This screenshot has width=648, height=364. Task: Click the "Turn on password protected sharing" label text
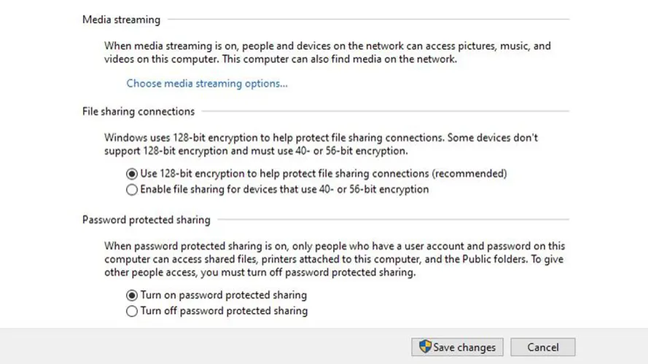(223, 296)
